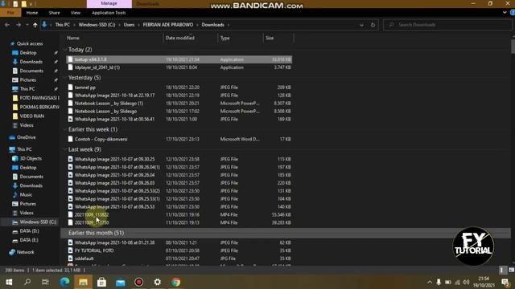Open the recent locations dropdown arrow
This screenshot has height=289, width=515.
(27, 25)
